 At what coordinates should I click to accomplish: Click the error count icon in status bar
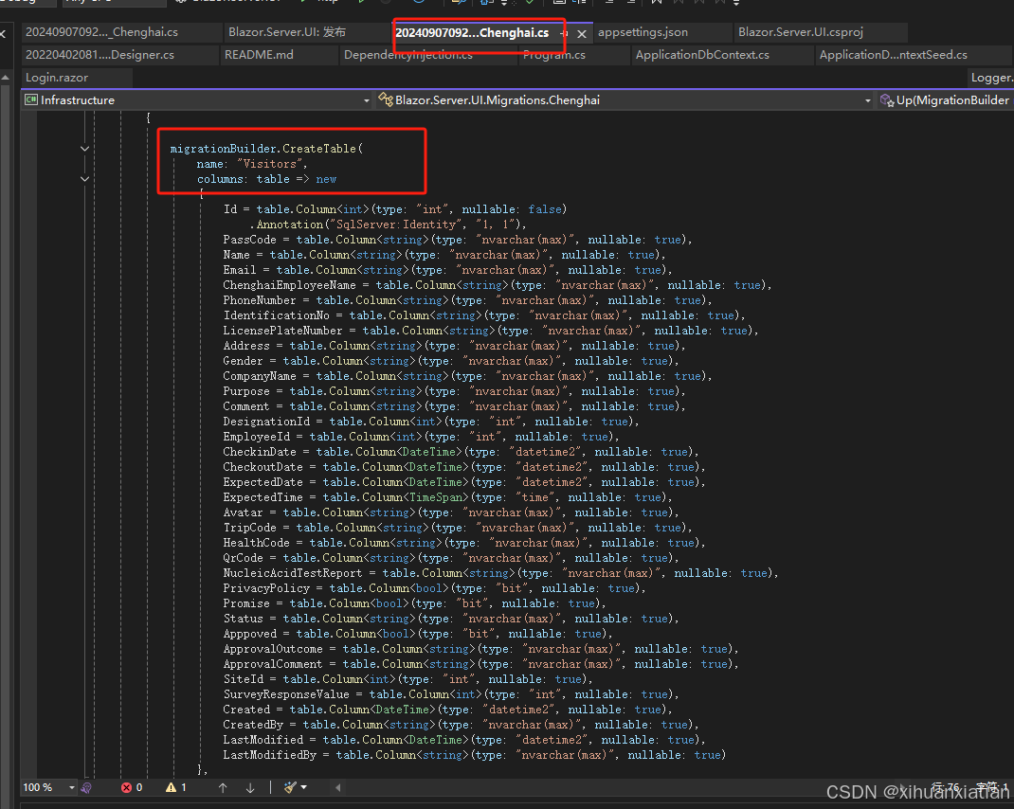tap(128, 787)
